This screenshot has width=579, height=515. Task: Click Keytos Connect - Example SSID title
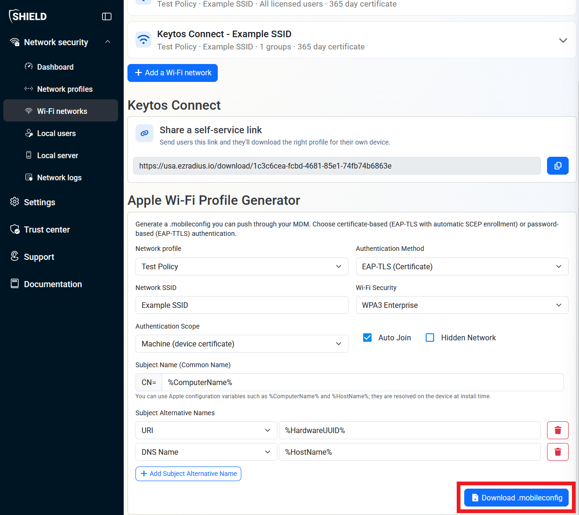pyautogui.click(x=224, y=34)
